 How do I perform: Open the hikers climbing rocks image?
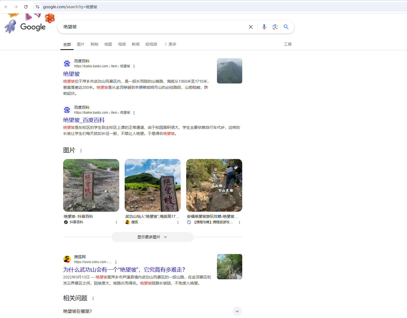coord(214,185)
